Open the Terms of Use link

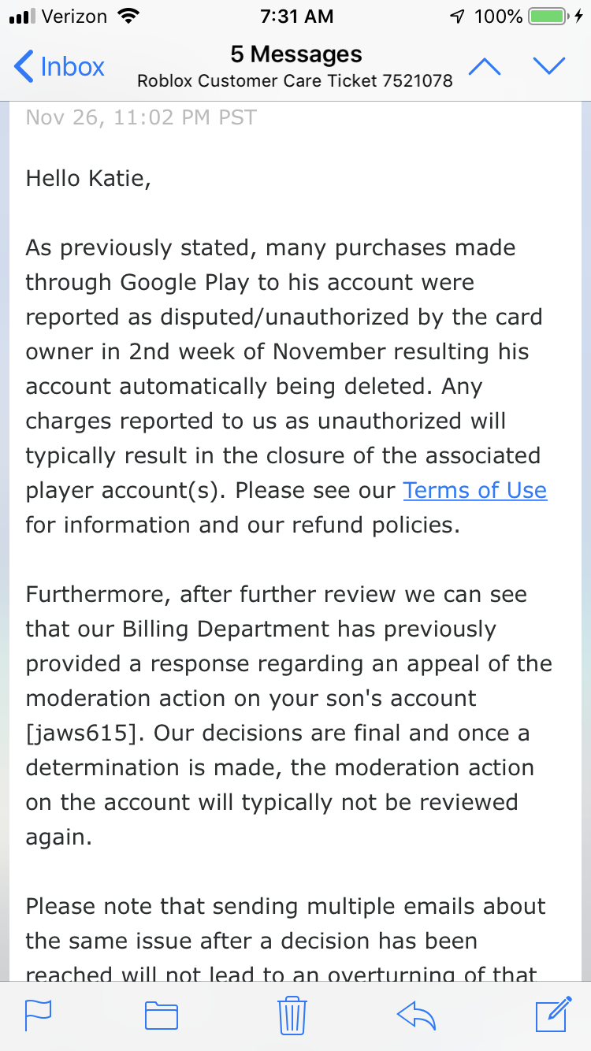point(475,490)
